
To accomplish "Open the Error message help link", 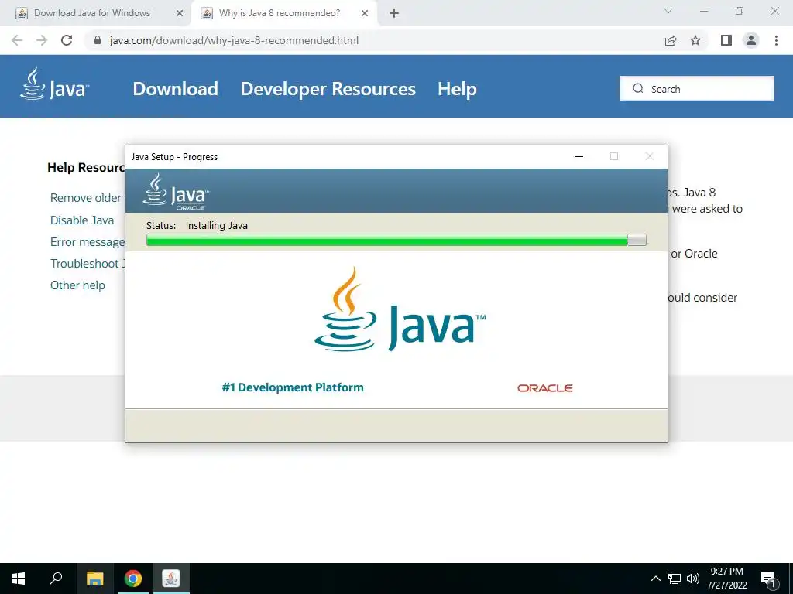I will pyautogui.click(x=87, y=242).
